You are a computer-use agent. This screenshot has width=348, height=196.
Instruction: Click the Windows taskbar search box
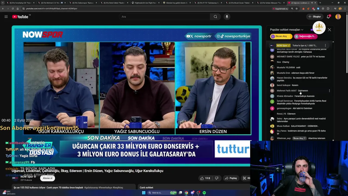[162, 193]
